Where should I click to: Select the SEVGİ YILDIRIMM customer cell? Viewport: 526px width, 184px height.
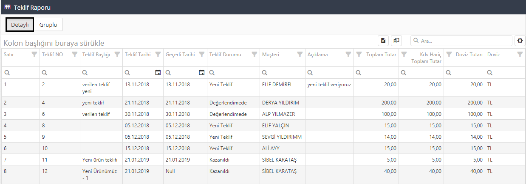pos(283,137)
